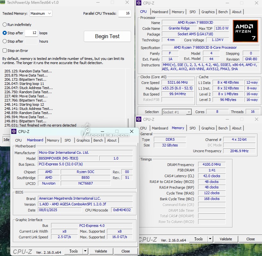Click CAS# Latency value 42.0 clocks
Screen dimensions: 262x256
tap(212, 176)
